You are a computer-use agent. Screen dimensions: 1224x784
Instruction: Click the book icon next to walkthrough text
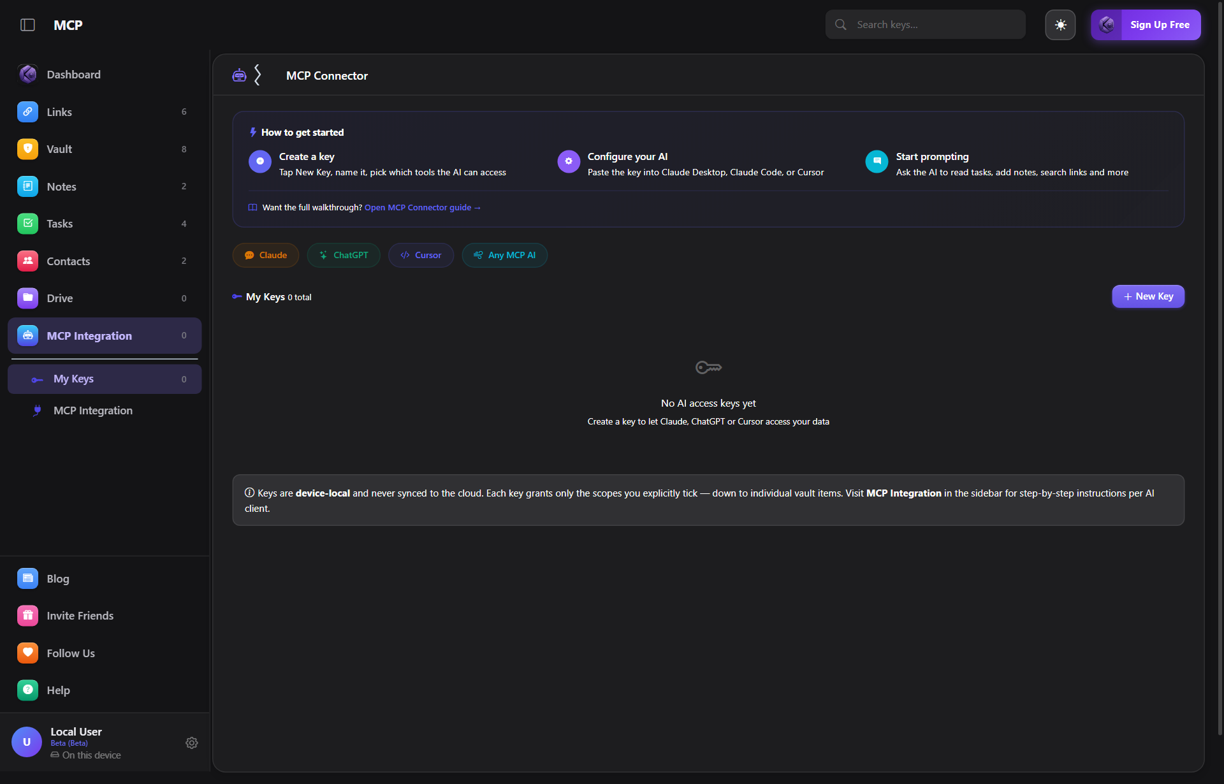(x=252, y=208)
